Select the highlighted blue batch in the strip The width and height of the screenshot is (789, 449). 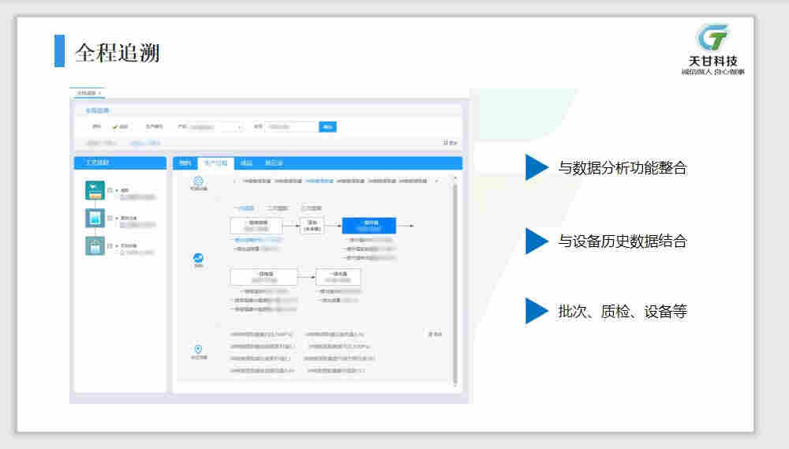320,181
